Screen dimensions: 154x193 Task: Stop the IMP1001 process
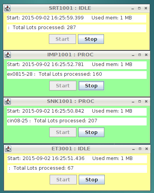click(91, 86)
